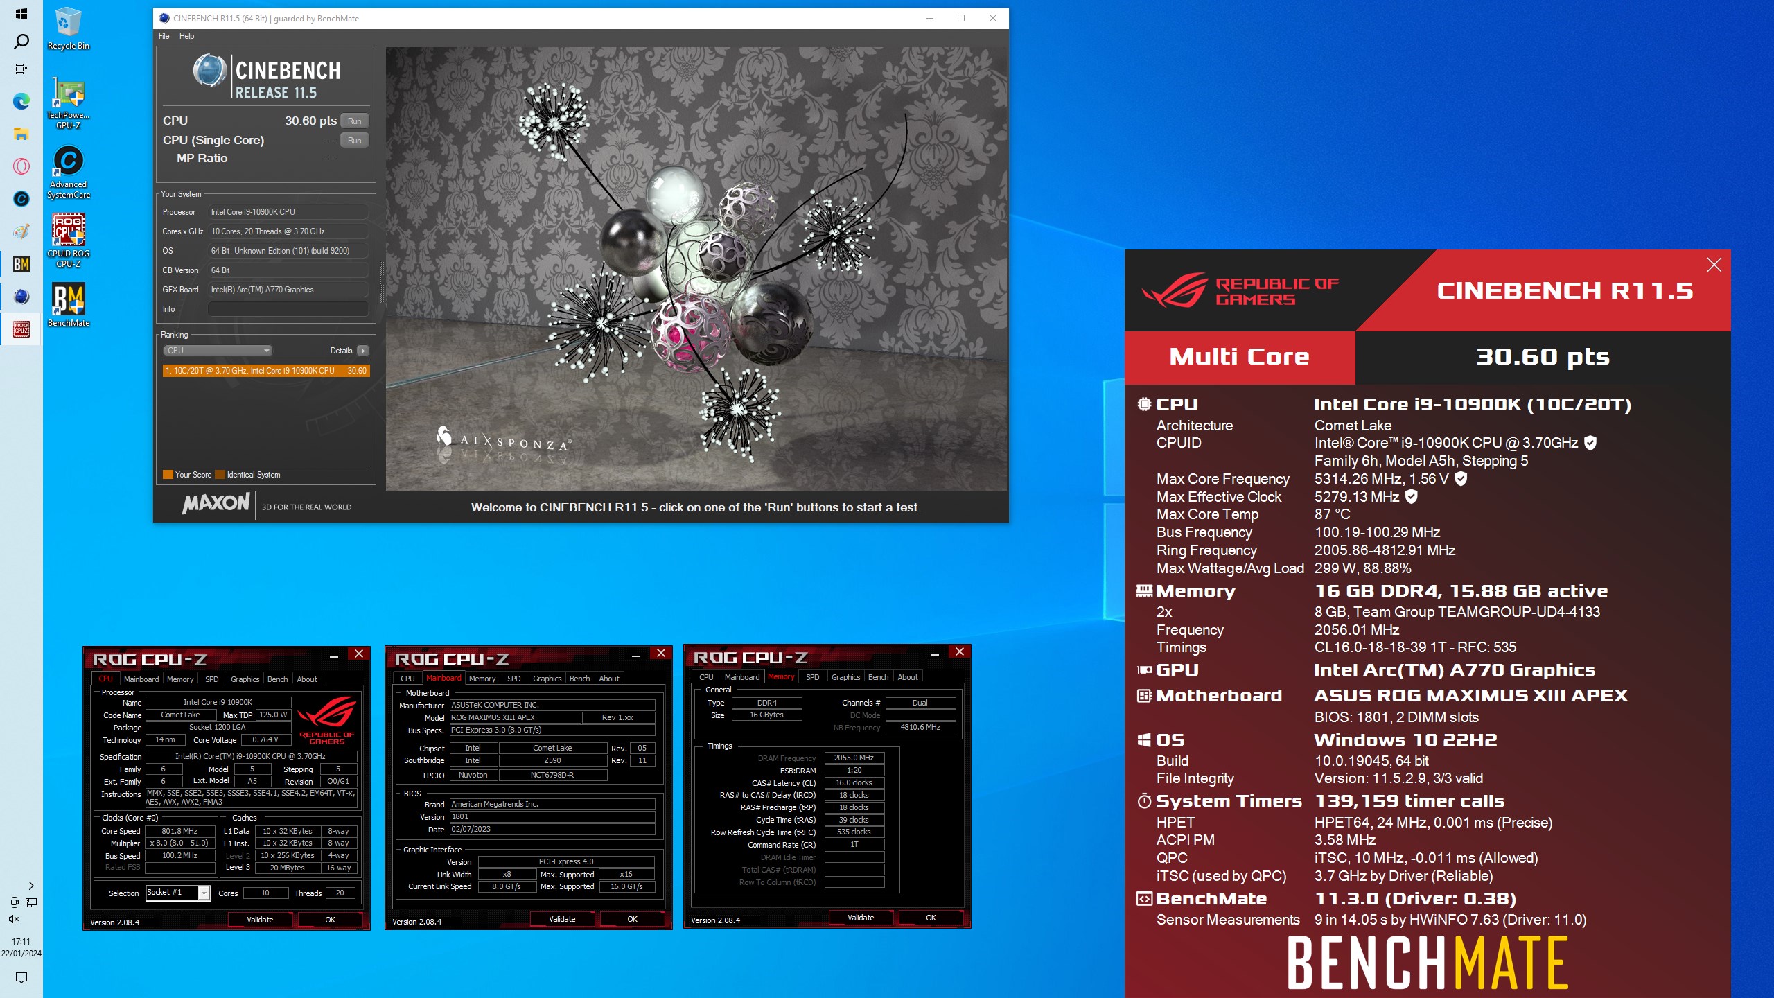Open Task View on the taskbar
The width and height of the screenshot is (1774, 998).
(21, 69)
